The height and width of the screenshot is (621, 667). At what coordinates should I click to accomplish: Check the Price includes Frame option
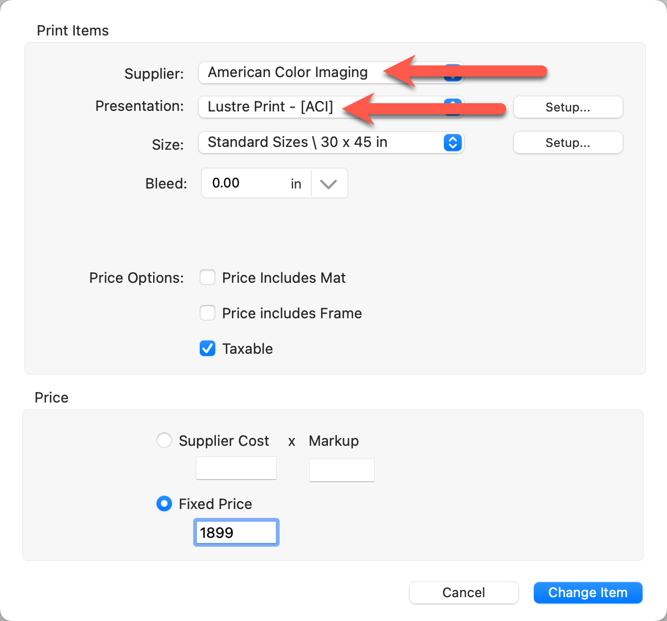point(208,313)
